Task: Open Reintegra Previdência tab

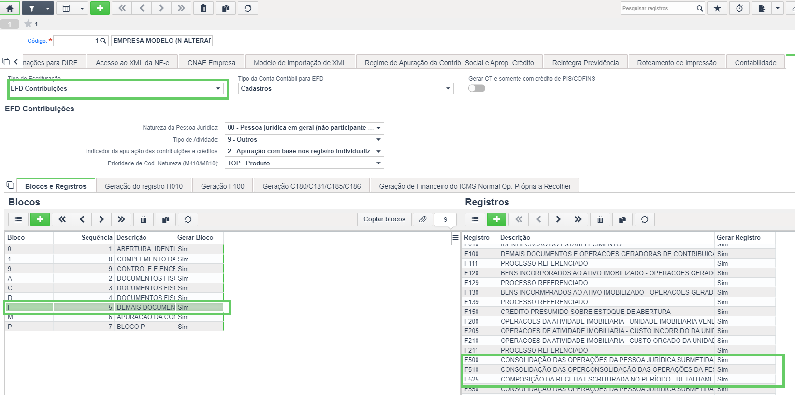Action: 585,63
